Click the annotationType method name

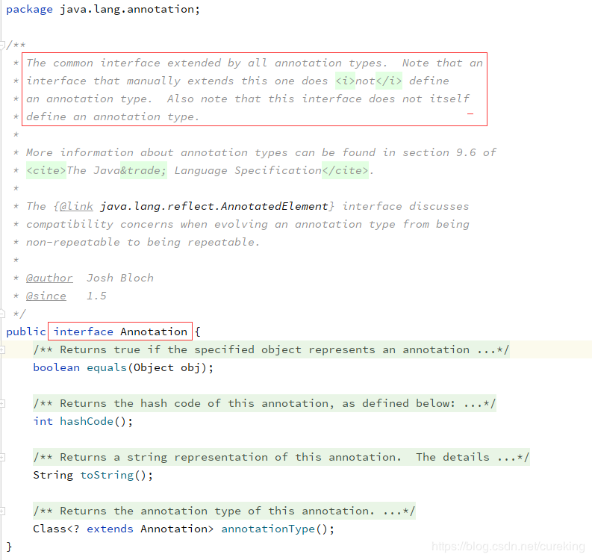click(x=268, y=529)
